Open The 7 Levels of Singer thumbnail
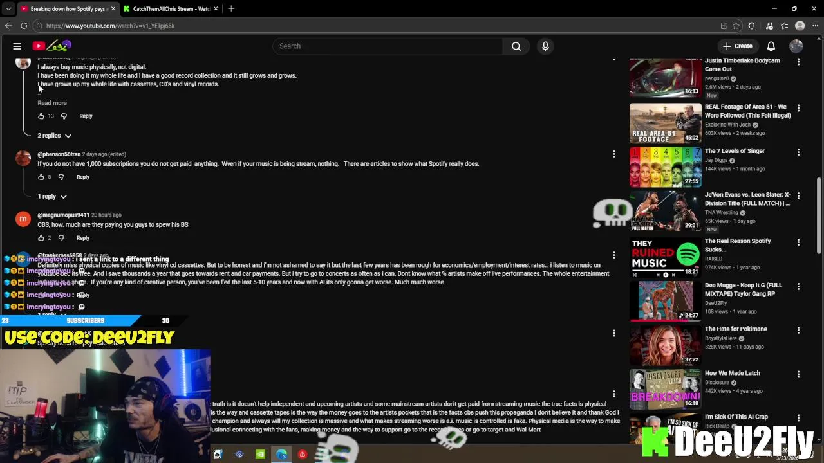This screenshot has width=824, height=463. pos(666,167)
